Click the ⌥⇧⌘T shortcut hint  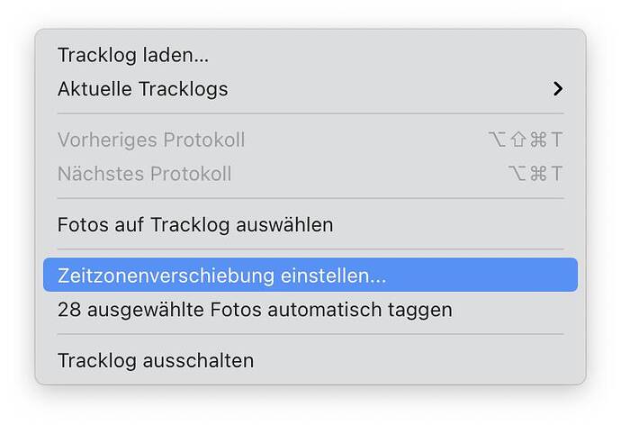523,140
